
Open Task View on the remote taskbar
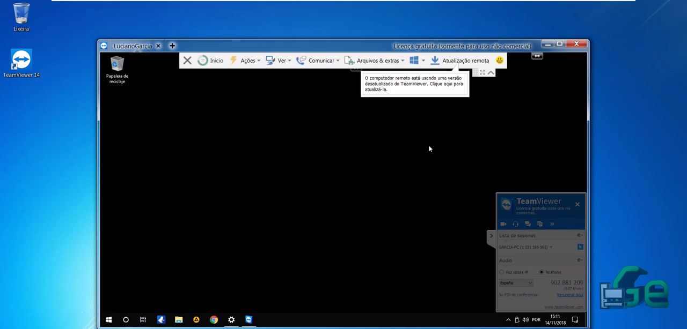143,320
